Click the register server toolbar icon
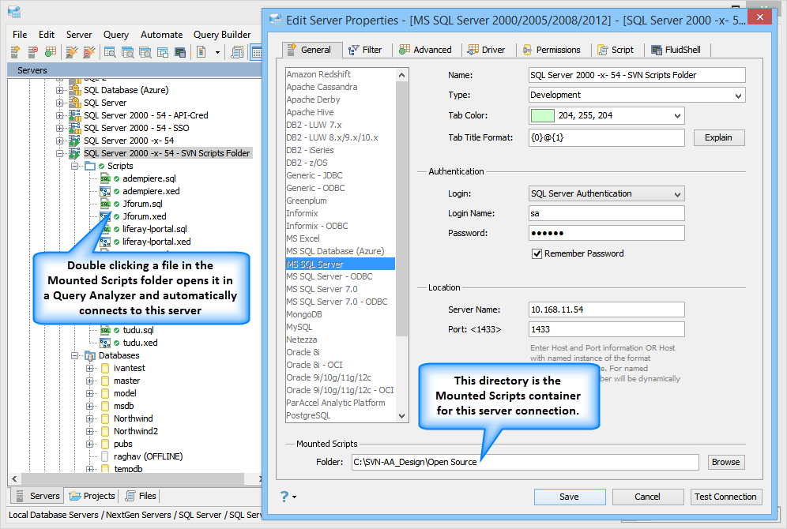This screenshot has width=787, height=529. click(15, 51)
